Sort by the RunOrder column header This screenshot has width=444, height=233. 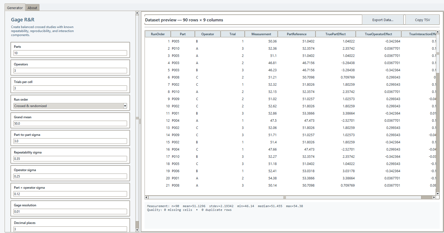pyautogui.click(x=158, y=34)
